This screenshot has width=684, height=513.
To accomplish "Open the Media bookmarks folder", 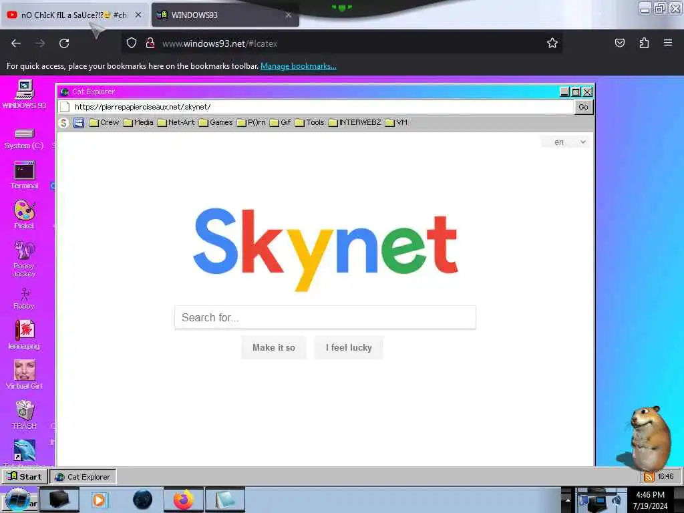I will (138, 123).
